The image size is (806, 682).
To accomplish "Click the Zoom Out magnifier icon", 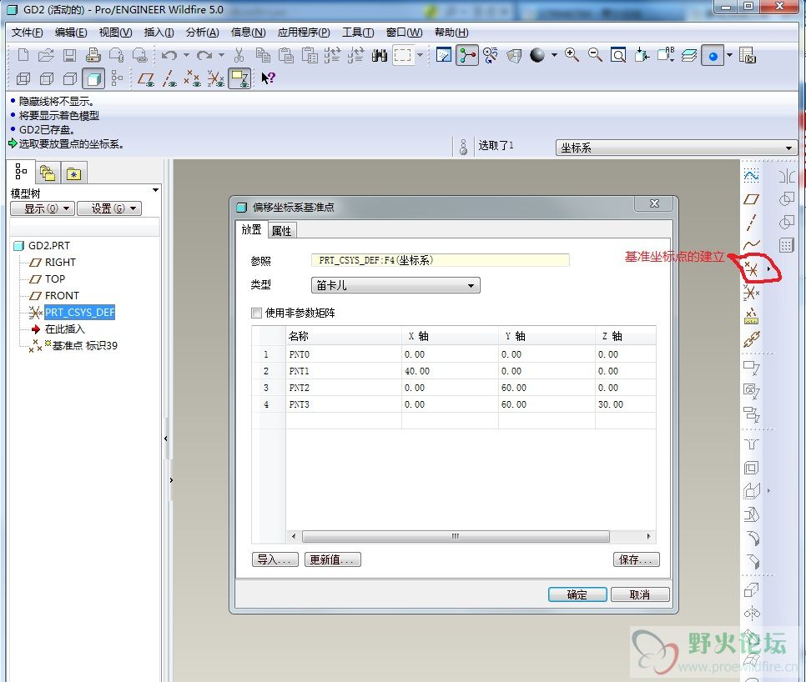I will pyautogui.click(x=595, y=54).
